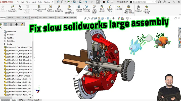
Task: Click in Search Commands field
Action: [143, 2]
